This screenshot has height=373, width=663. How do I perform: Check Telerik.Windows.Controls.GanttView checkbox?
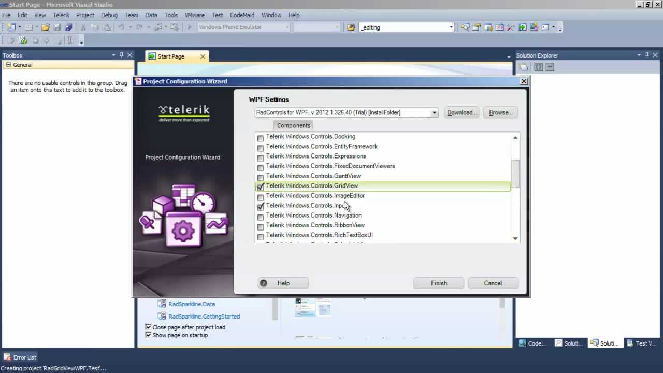tap(261, 178)
